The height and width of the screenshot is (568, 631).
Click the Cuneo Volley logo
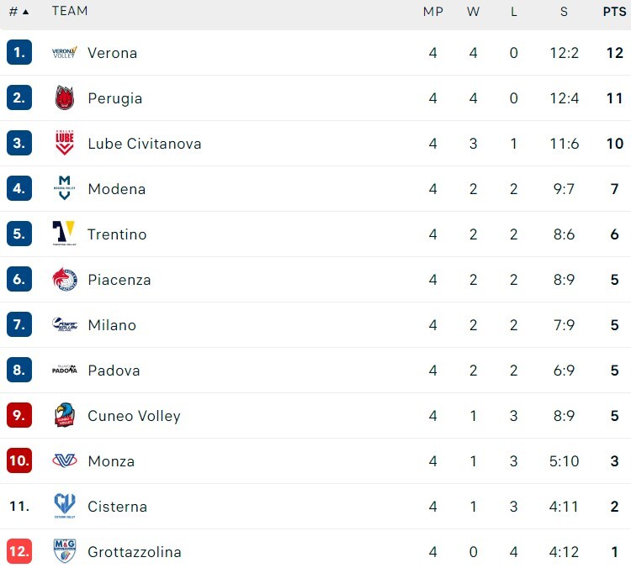(x=65, y=416)
